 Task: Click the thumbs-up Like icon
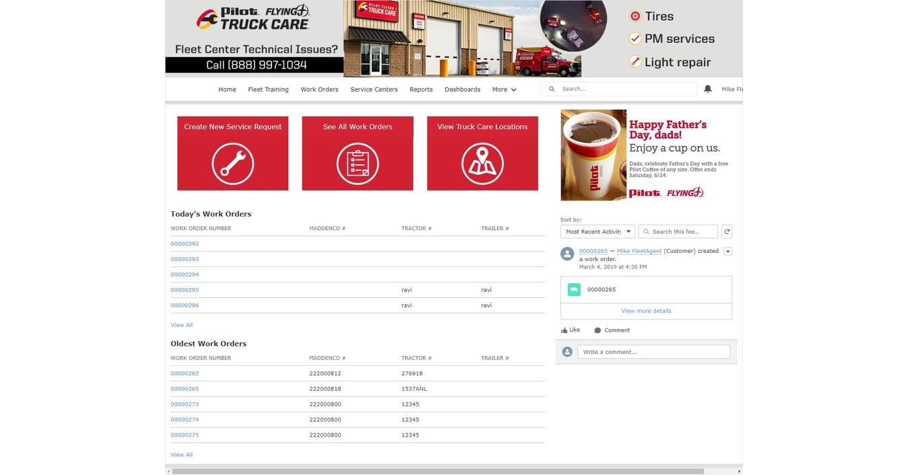coord(564,330)
